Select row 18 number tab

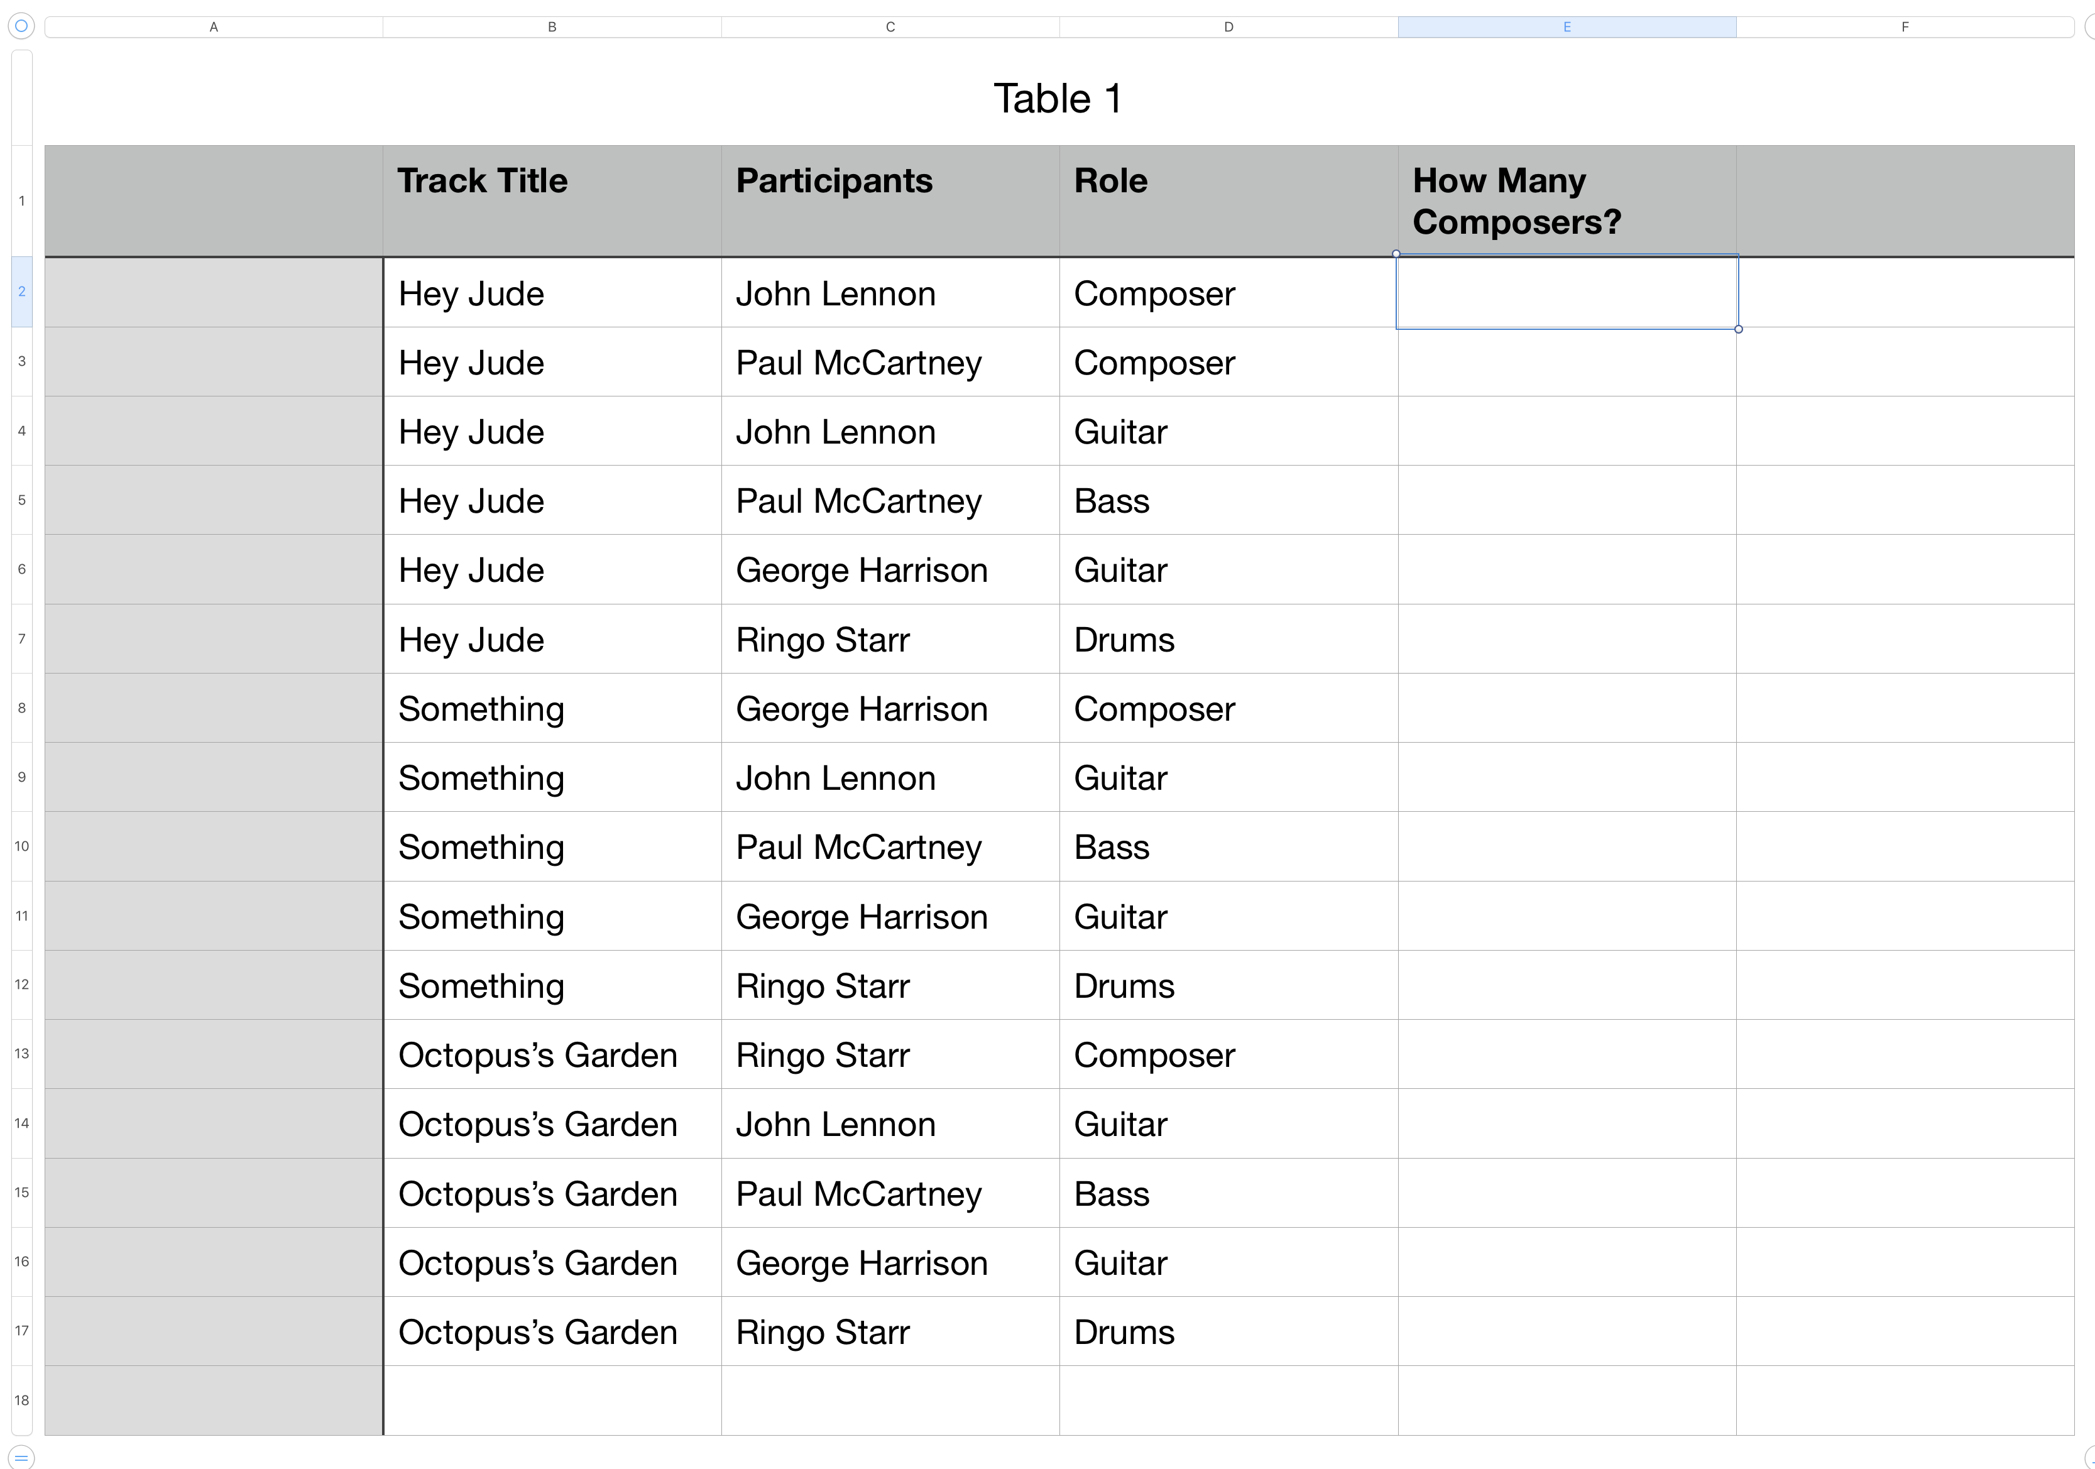tap(22, 1401)
